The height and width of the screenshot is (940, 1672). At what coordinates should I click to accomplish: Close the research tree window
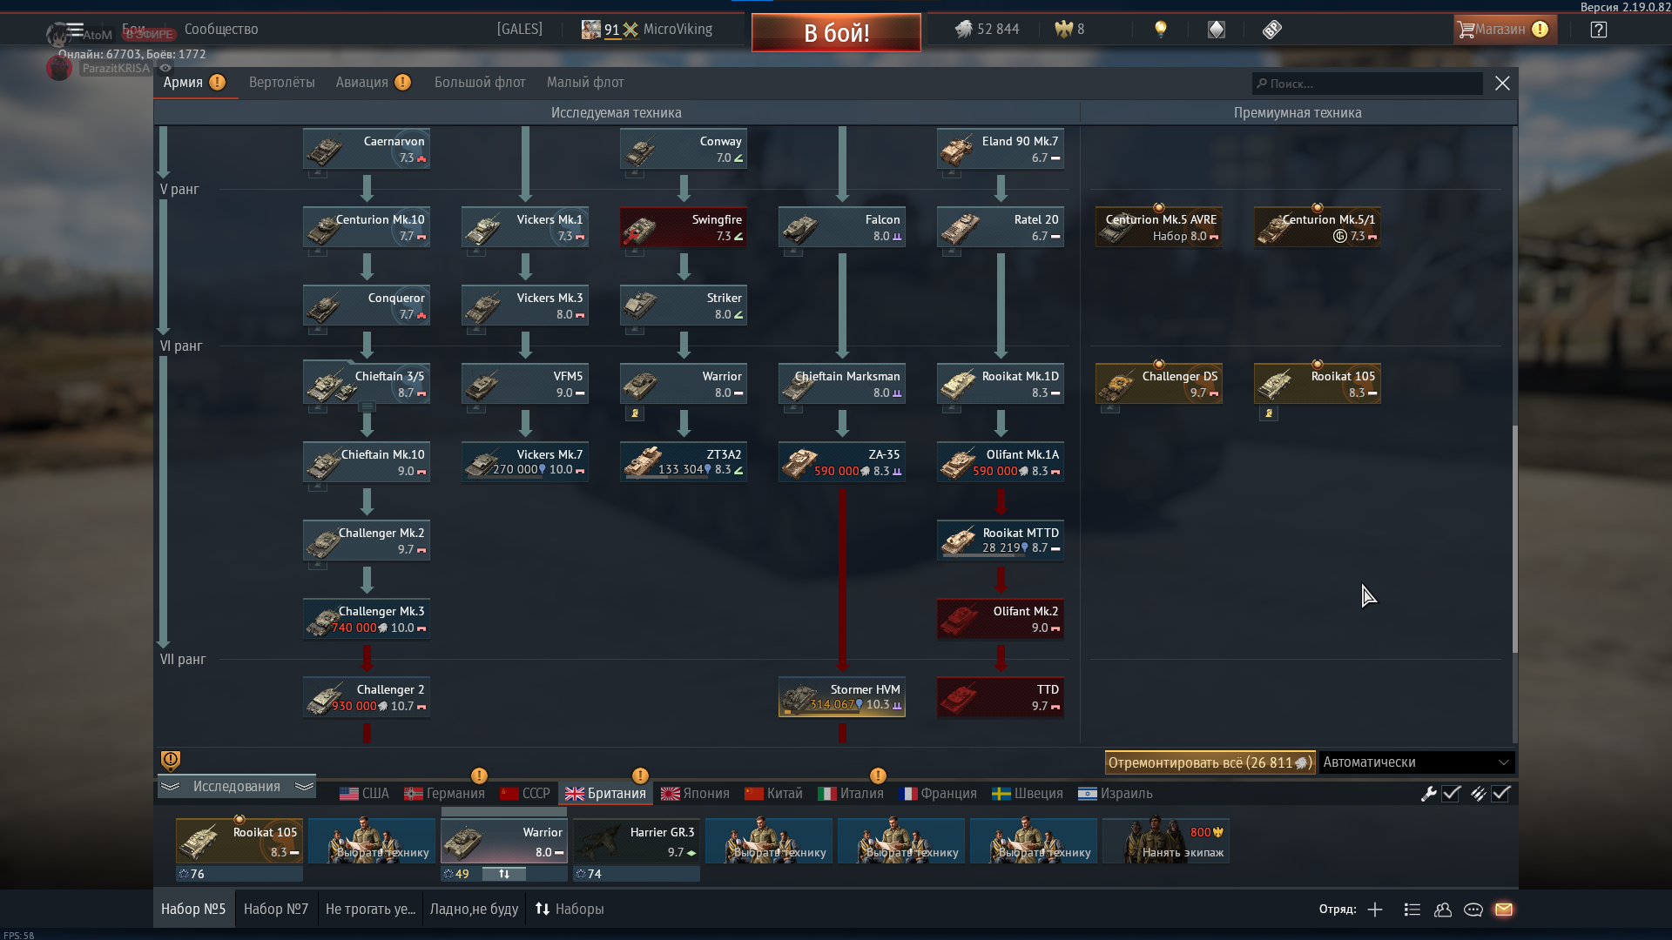coord(1502,84)
